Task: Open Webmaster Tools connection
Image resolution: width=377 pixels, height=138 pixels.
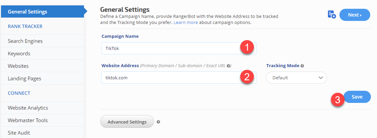Action: [28, 120]
